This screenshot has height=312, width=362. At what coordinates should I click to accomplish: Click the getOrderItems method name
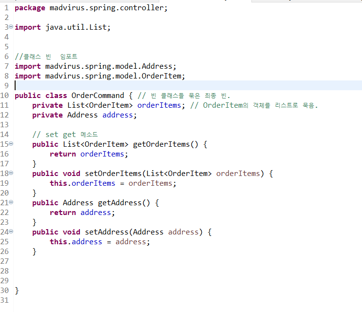coord(161,145)
